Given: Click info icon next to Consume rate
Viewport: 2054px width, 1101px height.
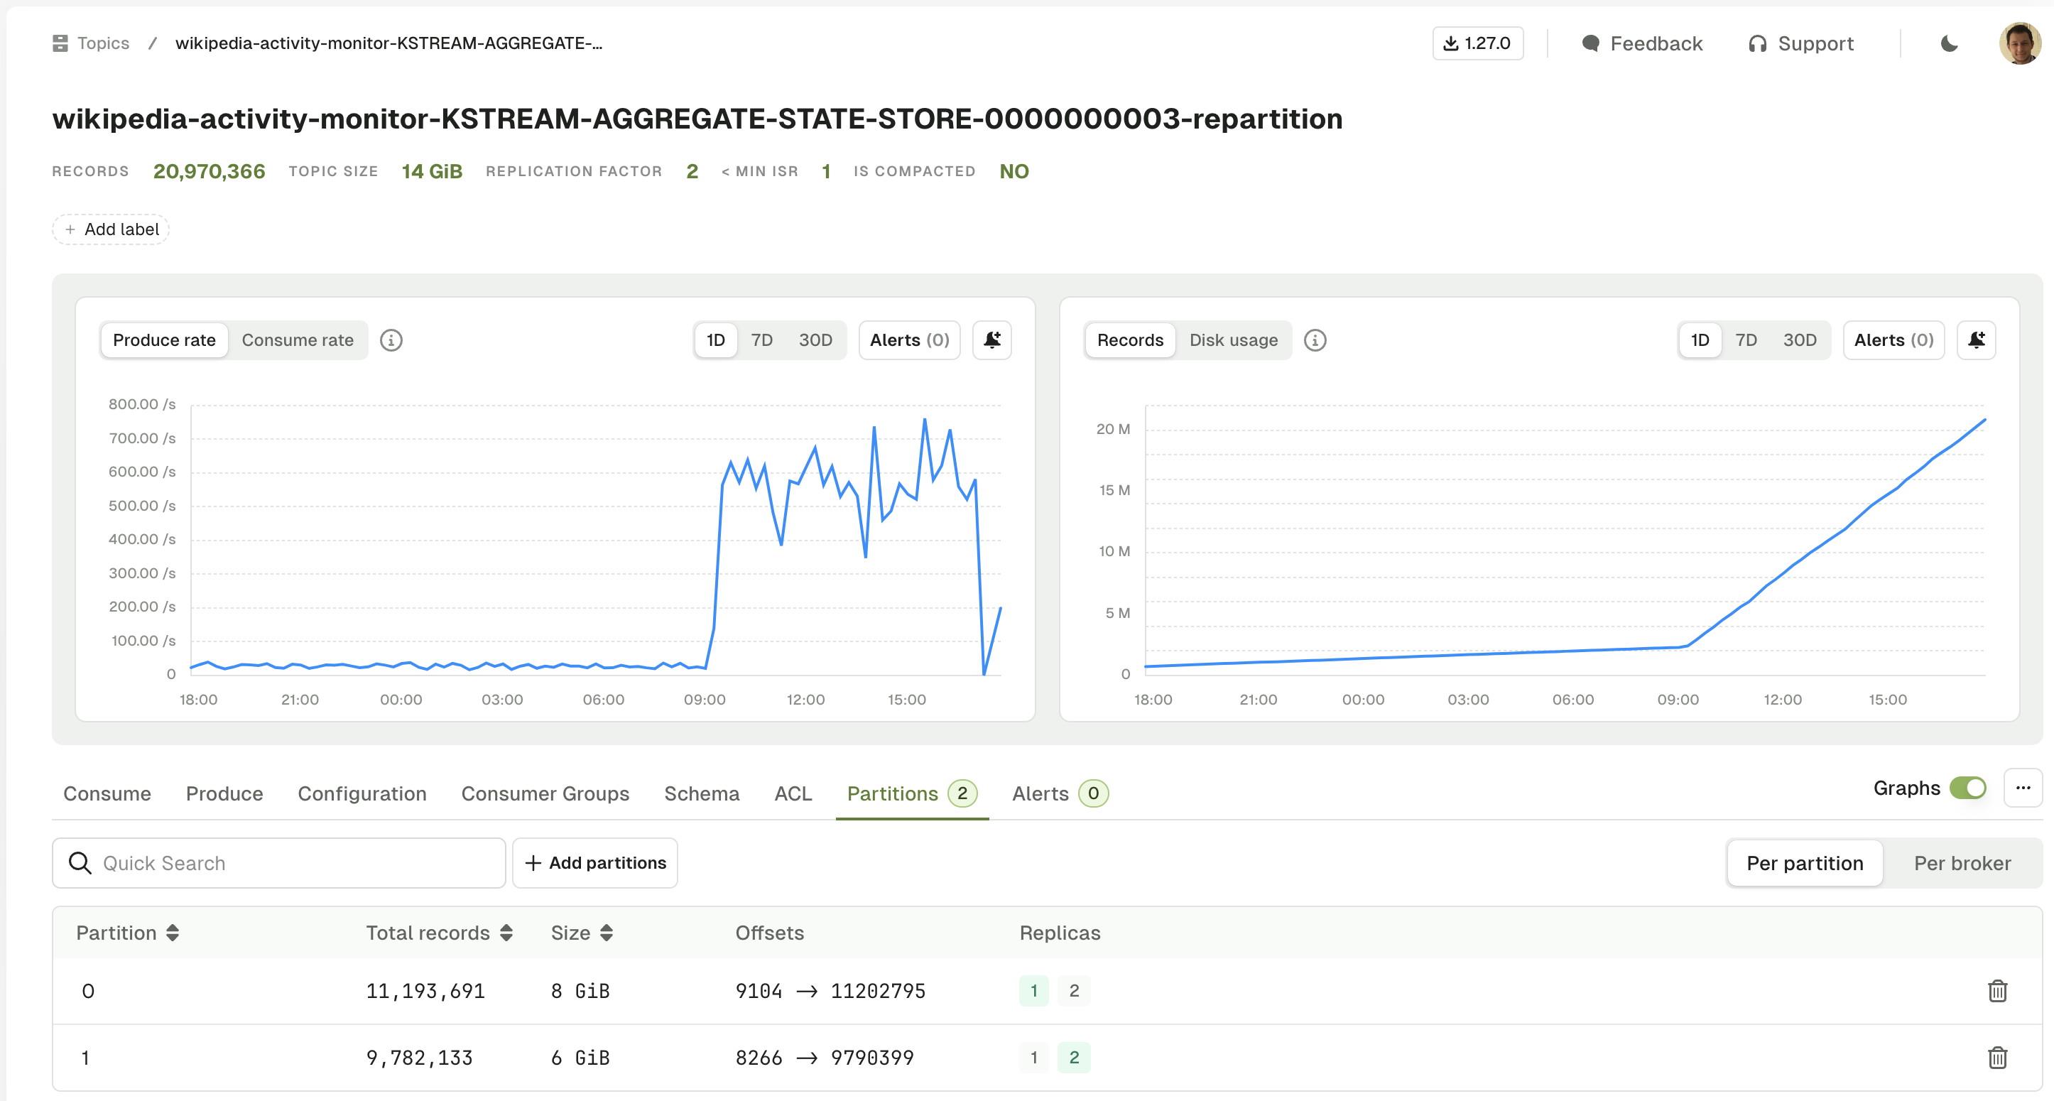Looking at the screenshot, I should pyautogui.click(x=391, y=340).
